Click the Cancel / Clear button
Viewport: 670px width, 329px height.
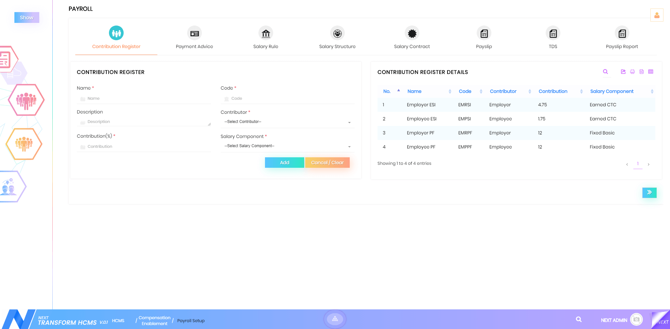[327, 163]
